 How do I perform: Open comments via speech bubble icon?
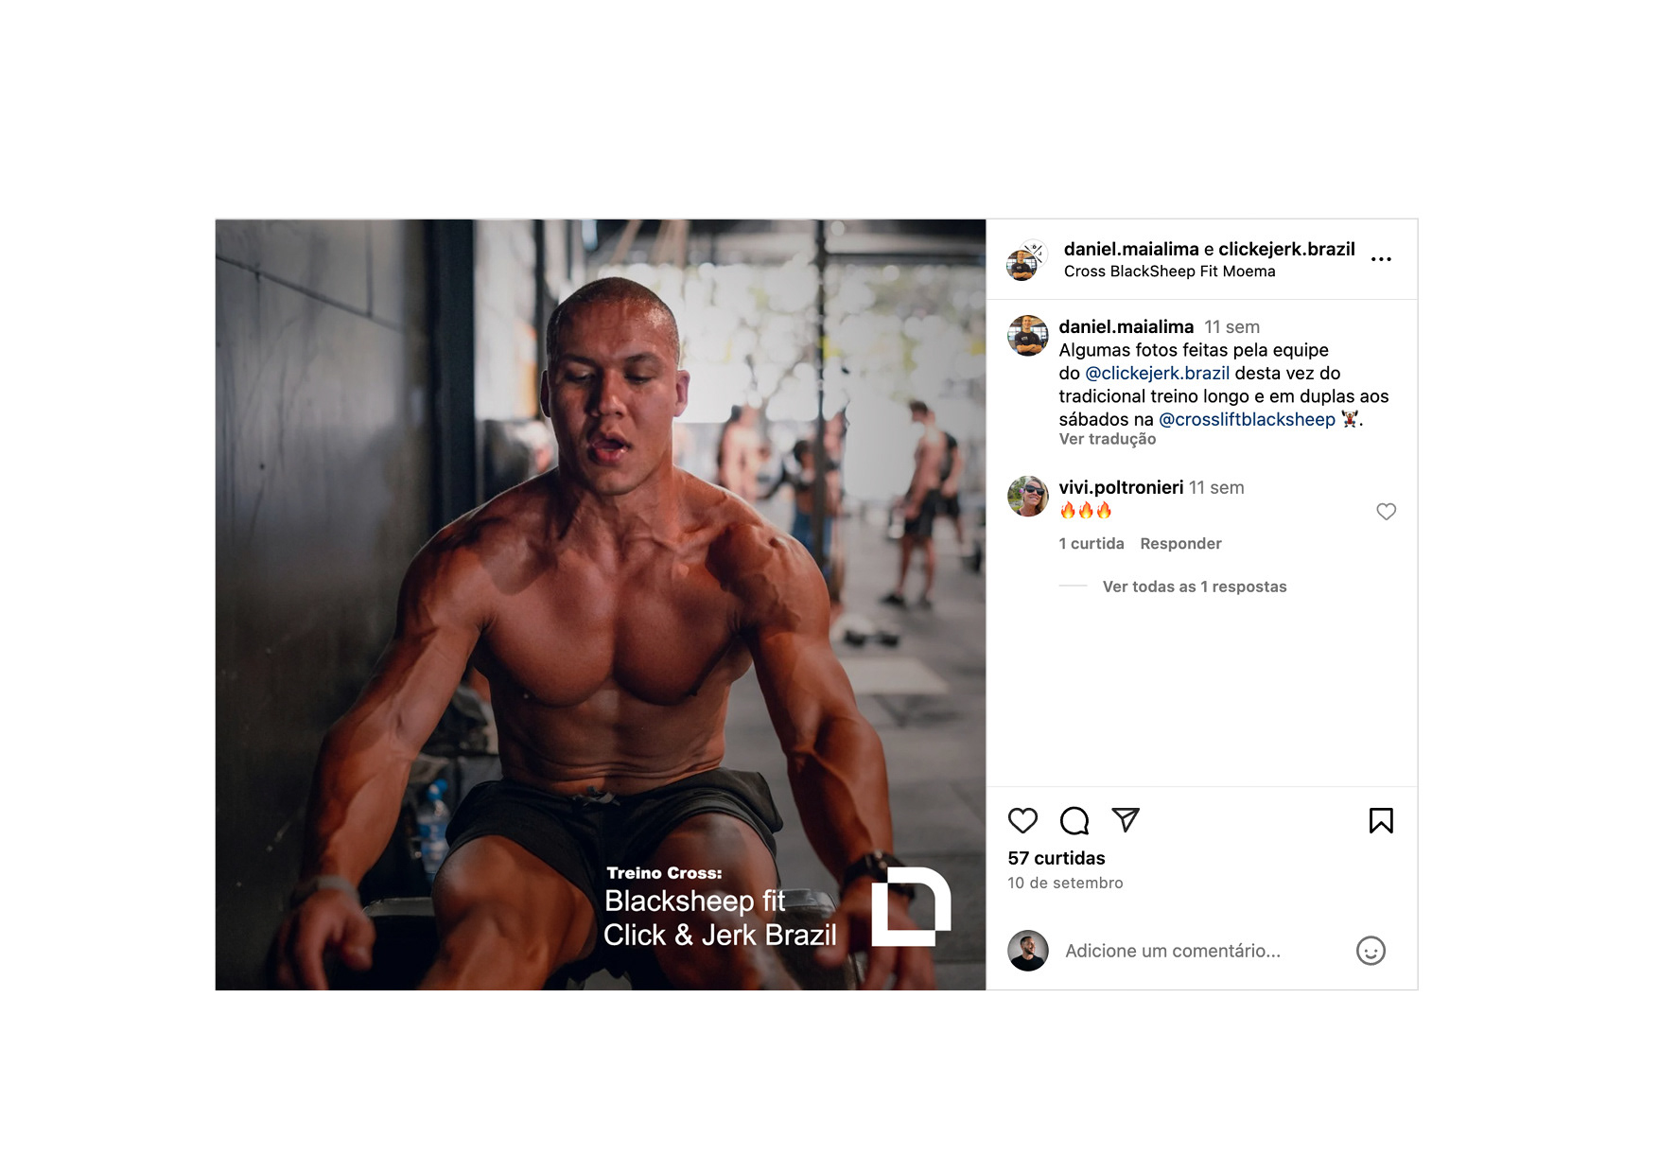(1074, 820)
